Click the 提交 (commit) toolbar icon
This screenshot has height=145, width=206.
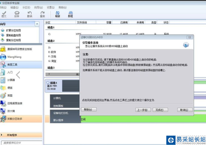4,14
